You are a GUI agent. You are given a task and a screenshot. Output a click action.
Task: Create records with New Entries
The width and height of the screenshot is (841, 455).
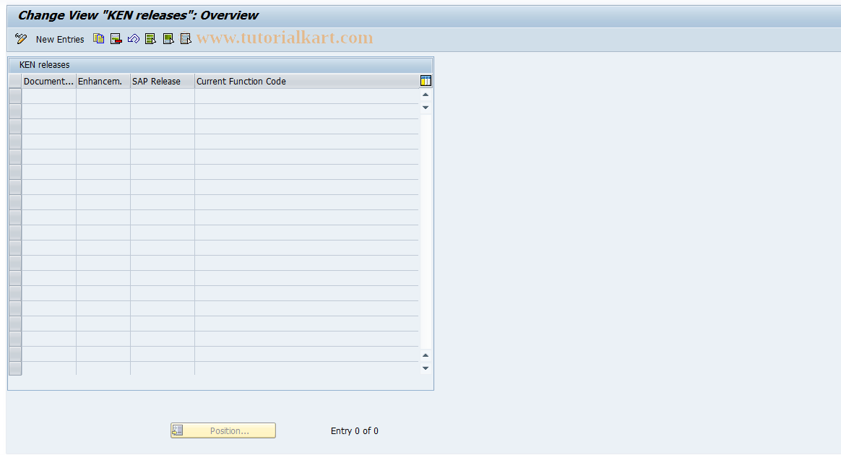[x=59, y=39]
